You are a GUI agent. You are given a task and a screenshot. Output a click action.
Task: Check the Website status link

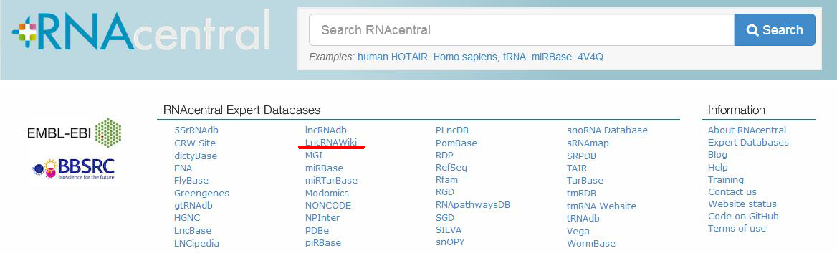(x=742, y=204)
